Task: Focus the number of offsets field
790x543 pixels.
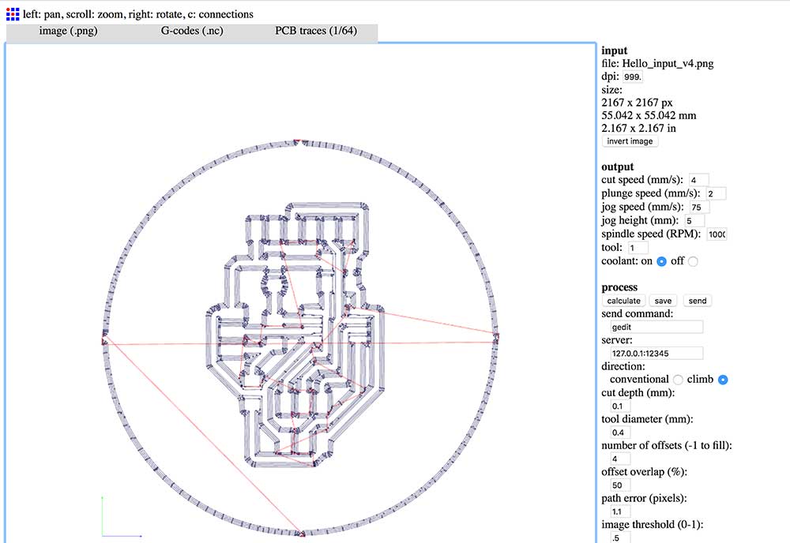Action: [621, 459]
